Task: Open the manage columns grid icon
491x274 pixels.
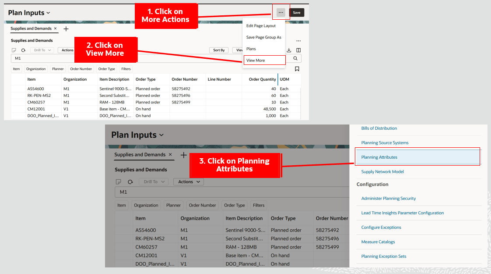Action: tap(298, 50)
